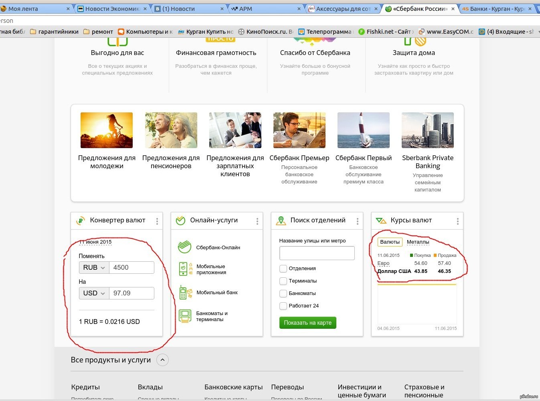Open the Переводы section link

click(x=287, y=387)
